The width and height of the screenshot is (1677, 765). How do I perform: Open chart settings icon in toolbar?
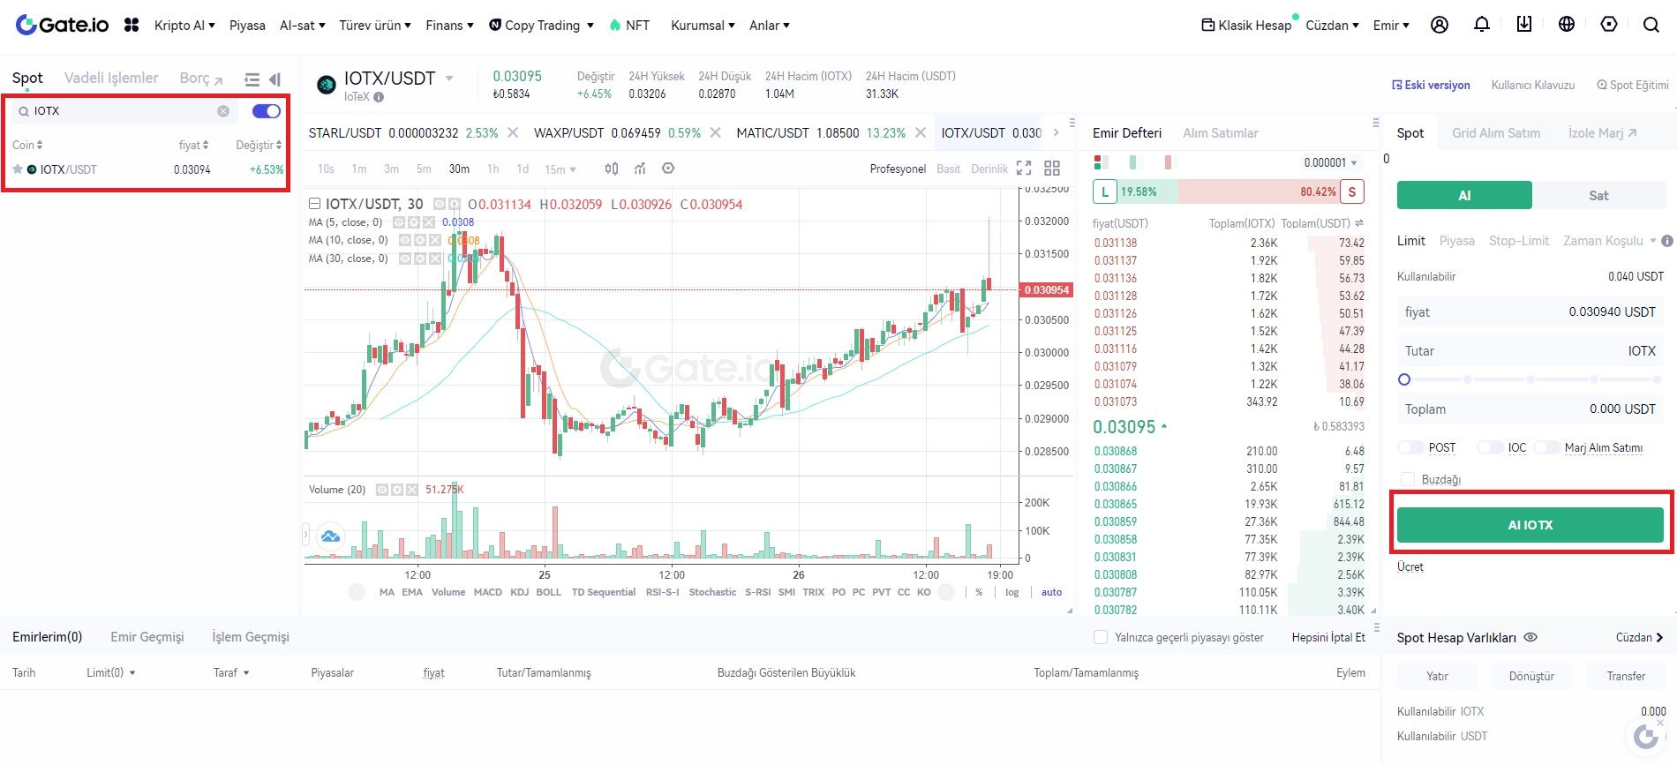click(668, 169)
